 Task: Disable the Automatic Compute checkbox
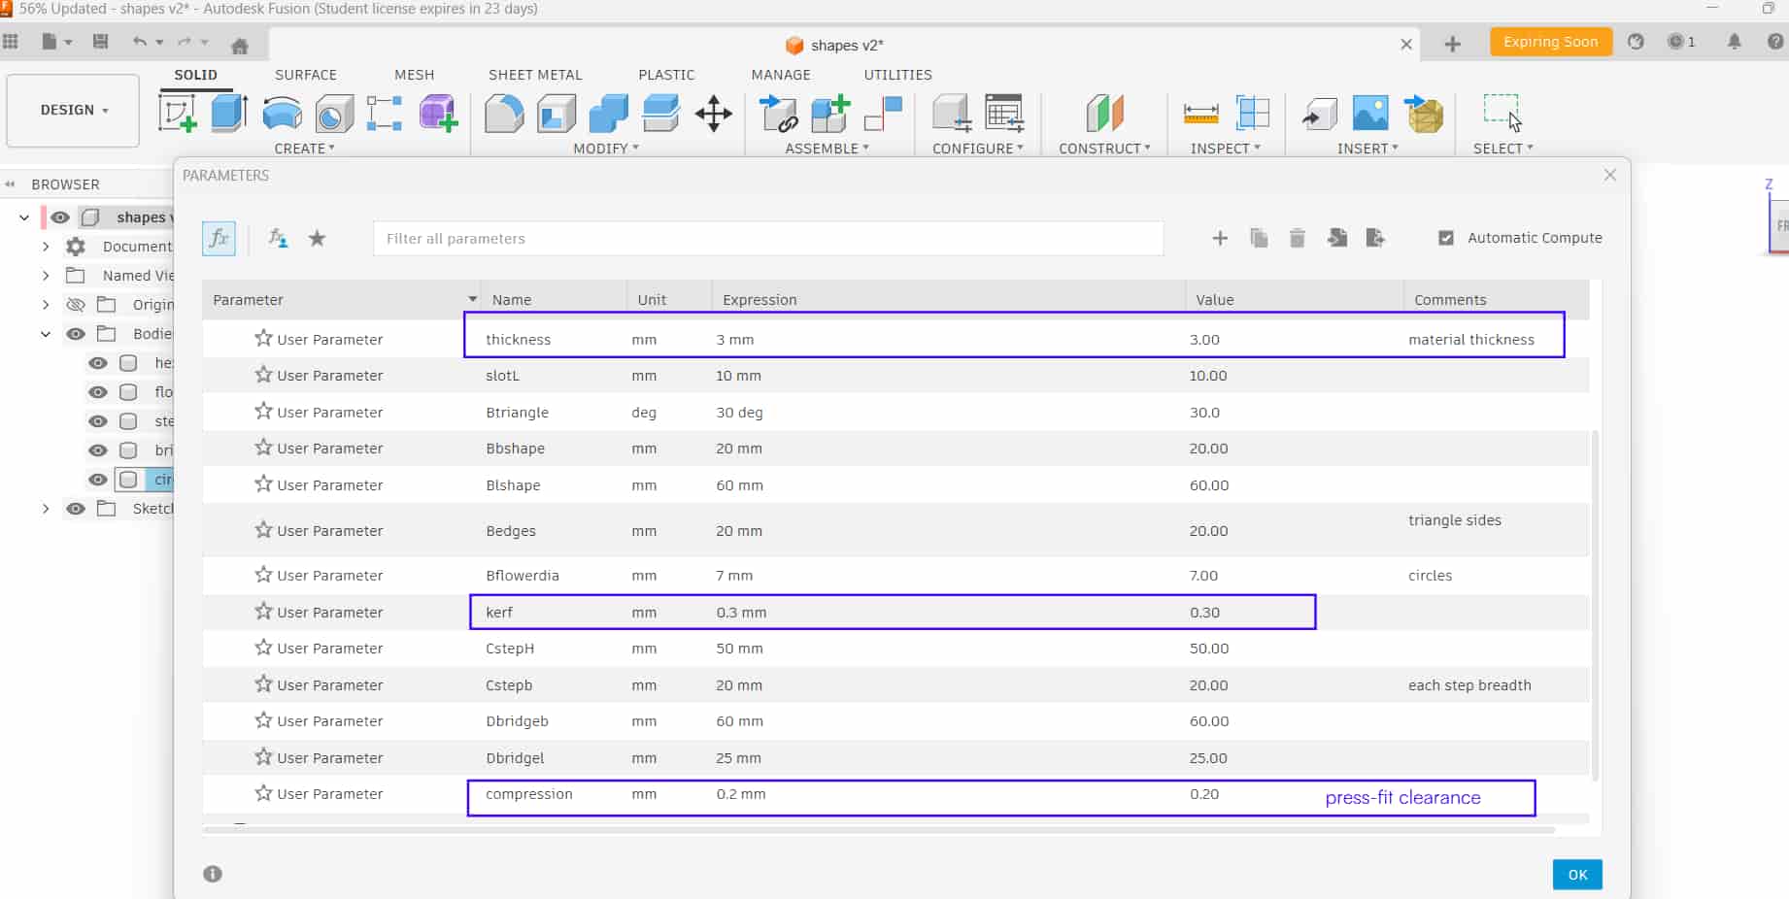(1446, 238)
